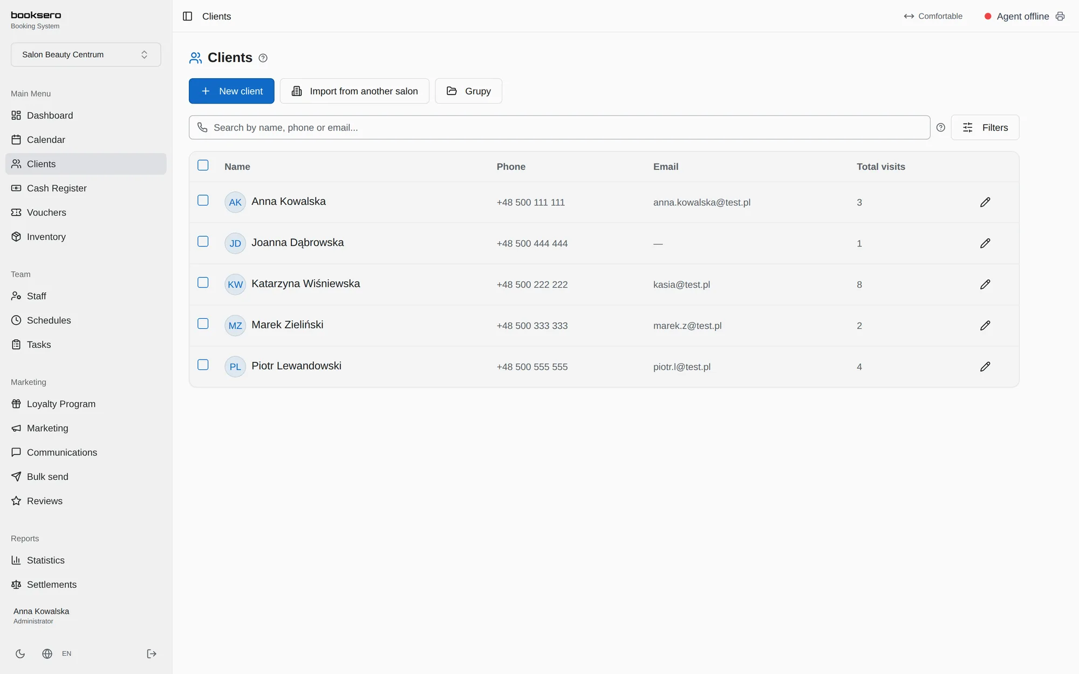The image size is (1079, 674).
Task: Toggle Comfortable density setting
Action: pos(933,16)
